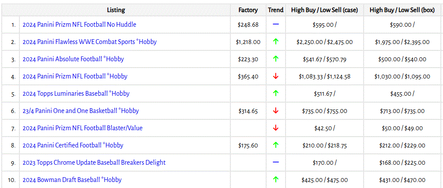
Task: Click 2024 Panini Absolute Football Hobby link
Action: [73, 59]
